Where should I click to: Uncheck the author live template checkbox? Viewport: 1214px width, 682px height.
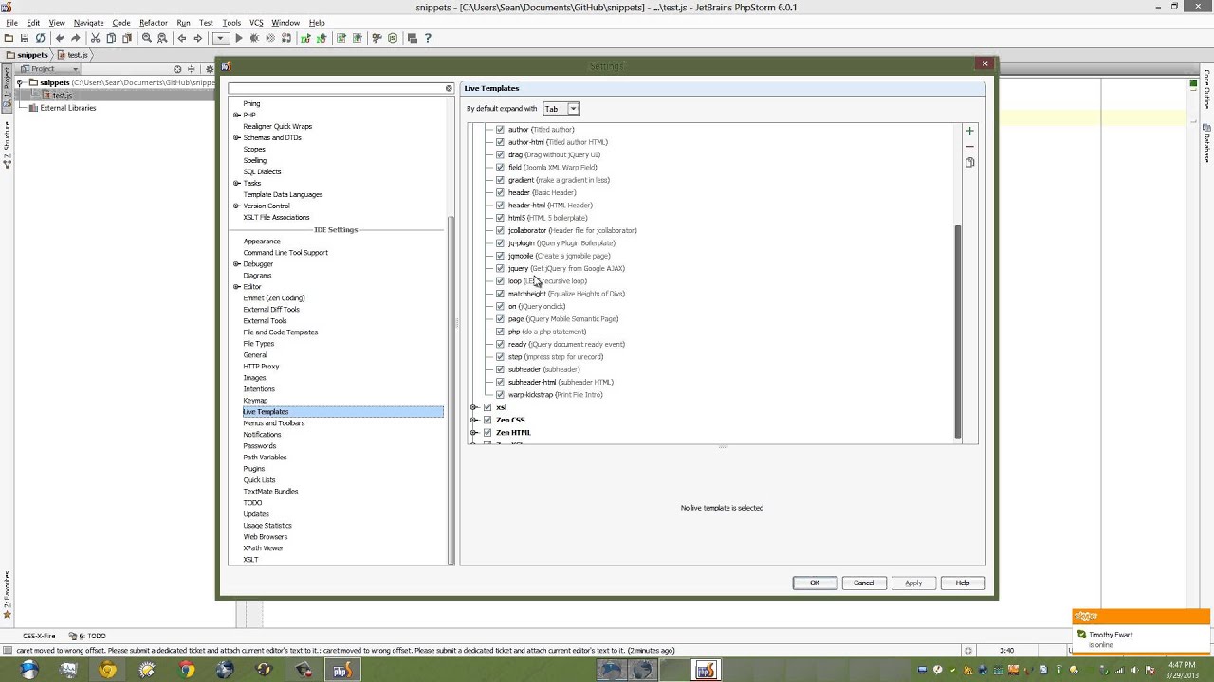click(x=500, y=130)
